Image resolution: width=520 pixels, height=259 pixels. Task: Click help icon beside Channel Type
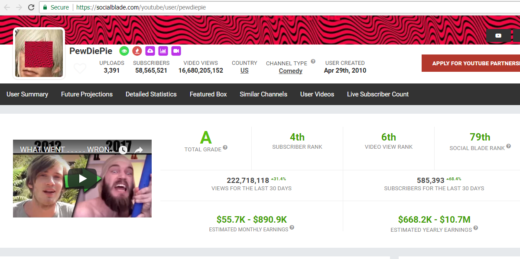(313, 61)
